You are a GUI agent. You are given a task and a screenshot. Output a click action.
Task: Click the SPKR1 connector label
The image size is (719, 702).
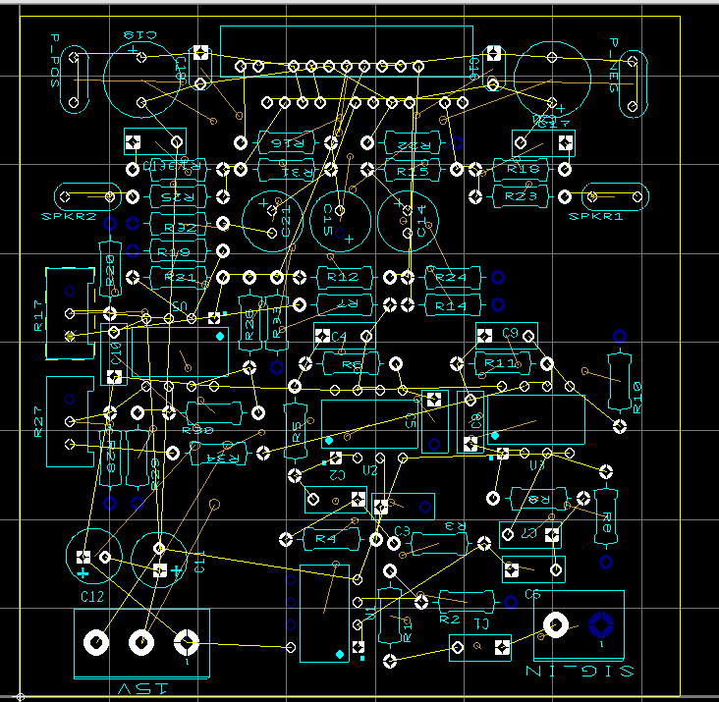595,216
